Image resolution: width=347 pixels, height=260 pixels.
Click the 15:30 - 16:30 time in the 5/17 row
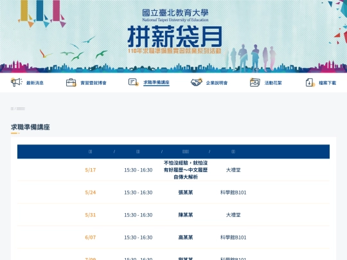[138, 170]
